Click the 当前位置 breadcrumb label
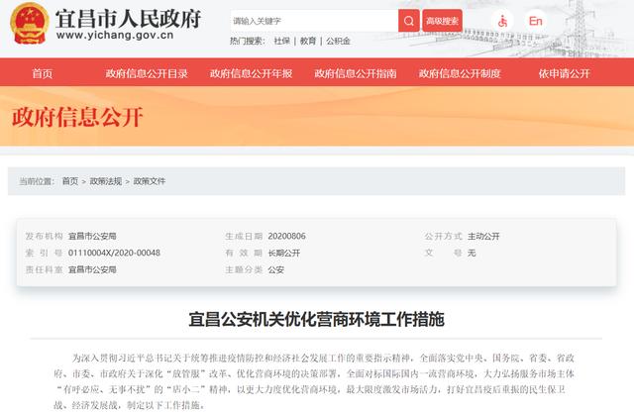Viewport: 634px width, 414px height. coord(37,181)
